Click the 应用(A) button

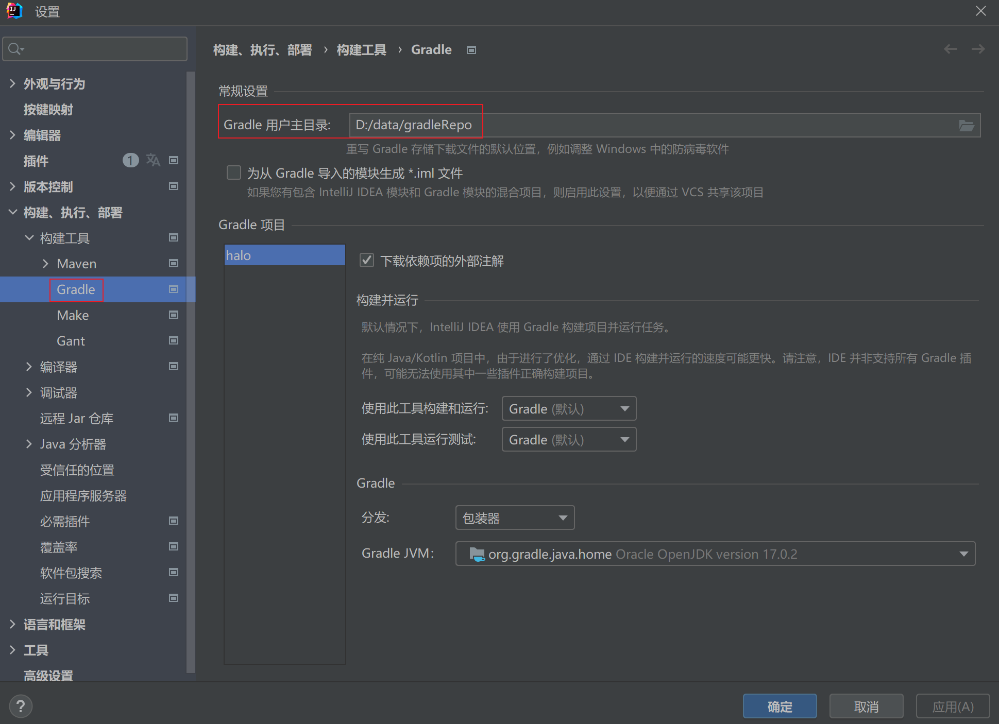pyautogui.click(x=953, y=706)
